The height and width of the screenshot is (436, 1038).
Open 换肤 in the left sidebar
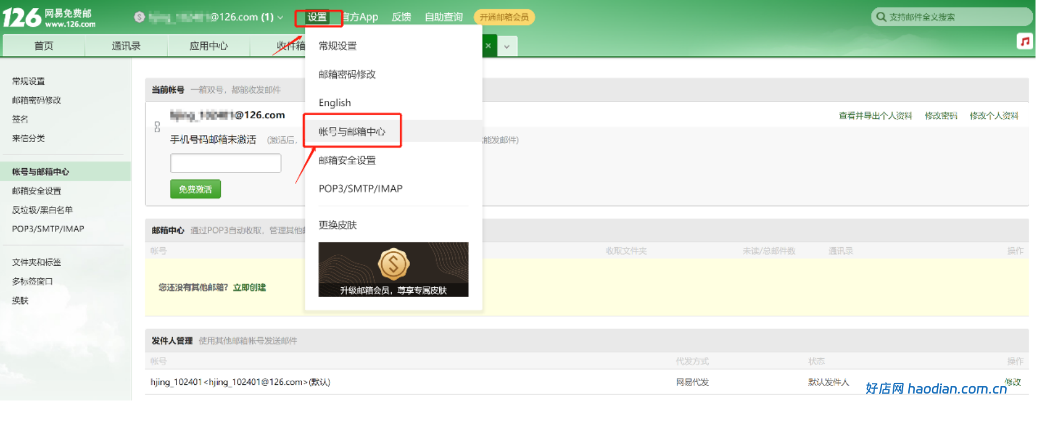[20, 300]
